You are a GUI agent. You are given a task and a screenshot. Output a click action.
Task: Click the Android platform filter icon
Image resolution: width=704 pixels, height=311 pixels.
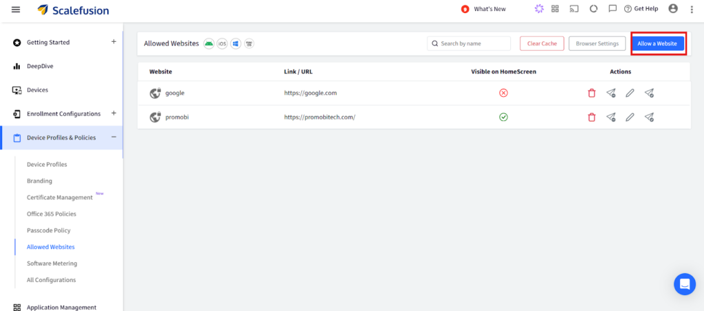pyautogui.click(x=209, y=43)
